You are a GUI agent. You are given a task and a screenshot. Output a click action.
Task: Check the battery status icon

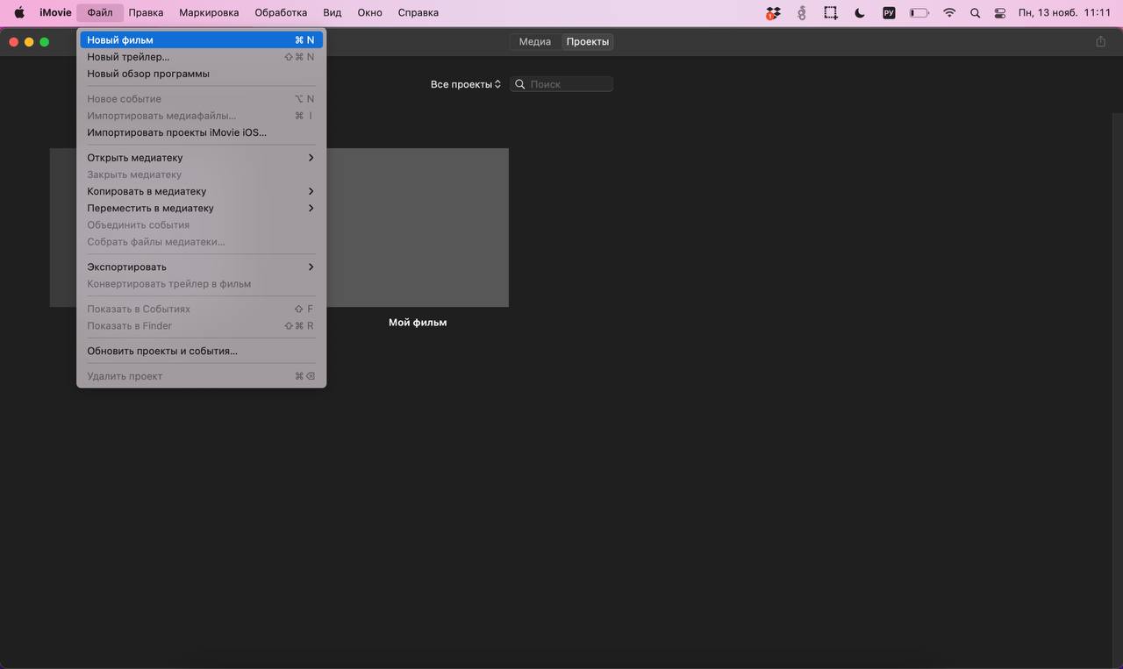coord(919,13)
